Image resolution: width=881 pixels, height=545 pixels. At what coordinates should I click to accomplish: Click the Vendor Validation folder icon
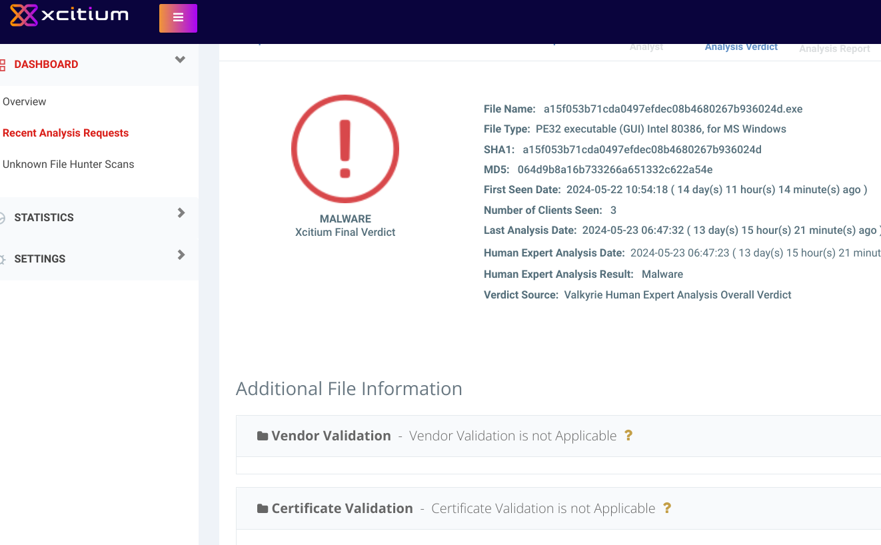(263, 436)
